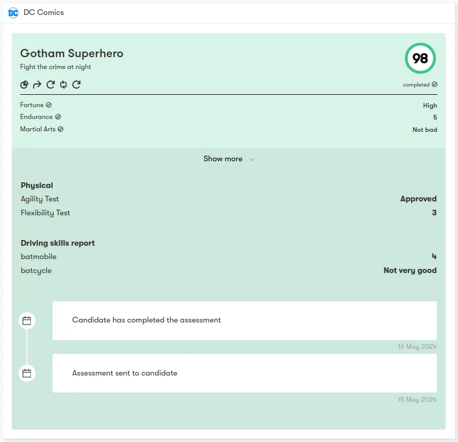Click the 'Not very good' batcycle result

point(410,270)
